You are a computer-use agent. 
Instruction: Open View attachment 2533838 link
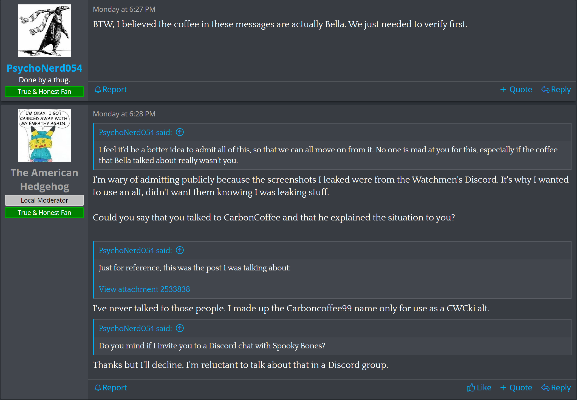point(144,289)
